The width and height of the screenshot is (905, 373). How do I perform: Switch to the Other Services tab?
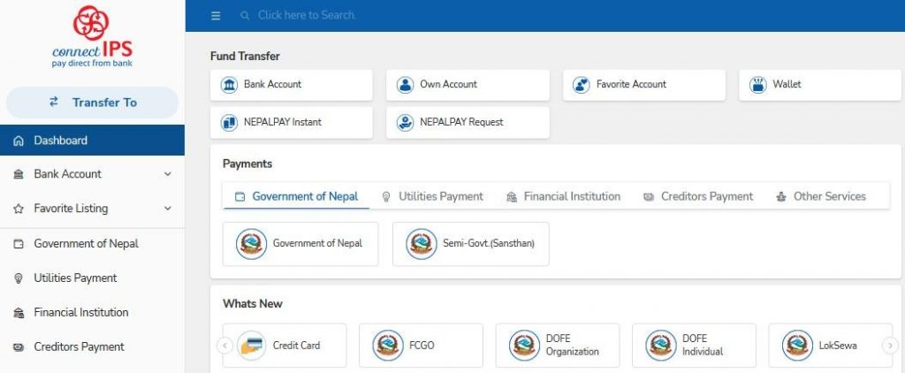(x=821, y=196)
